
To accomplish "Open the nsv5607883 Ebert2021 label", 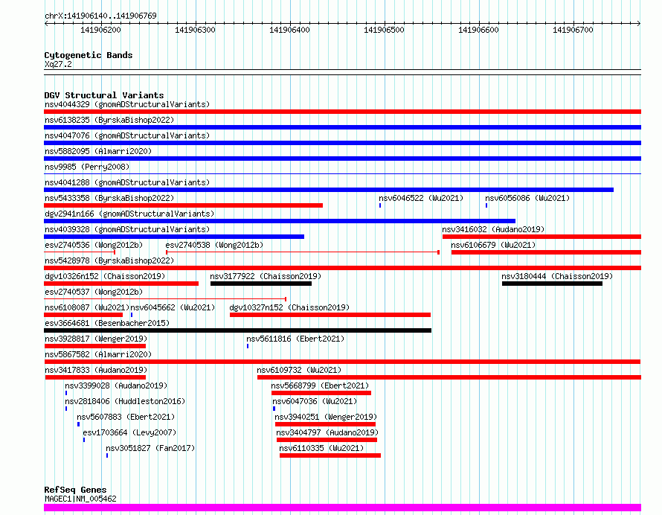I will pyautogui.click(x=126, y=417).
